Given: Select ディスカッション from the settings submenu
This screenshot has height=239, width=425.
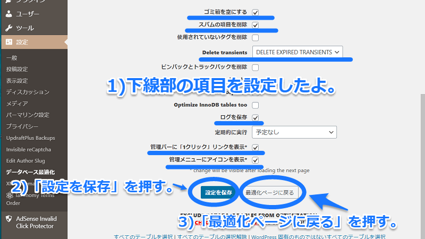Looking at the screenshot, I should (24, 92).
